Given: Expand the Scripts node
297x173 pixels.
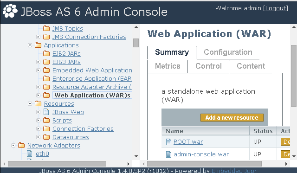Looking at the screenshot, I should [x=38, y=120].
